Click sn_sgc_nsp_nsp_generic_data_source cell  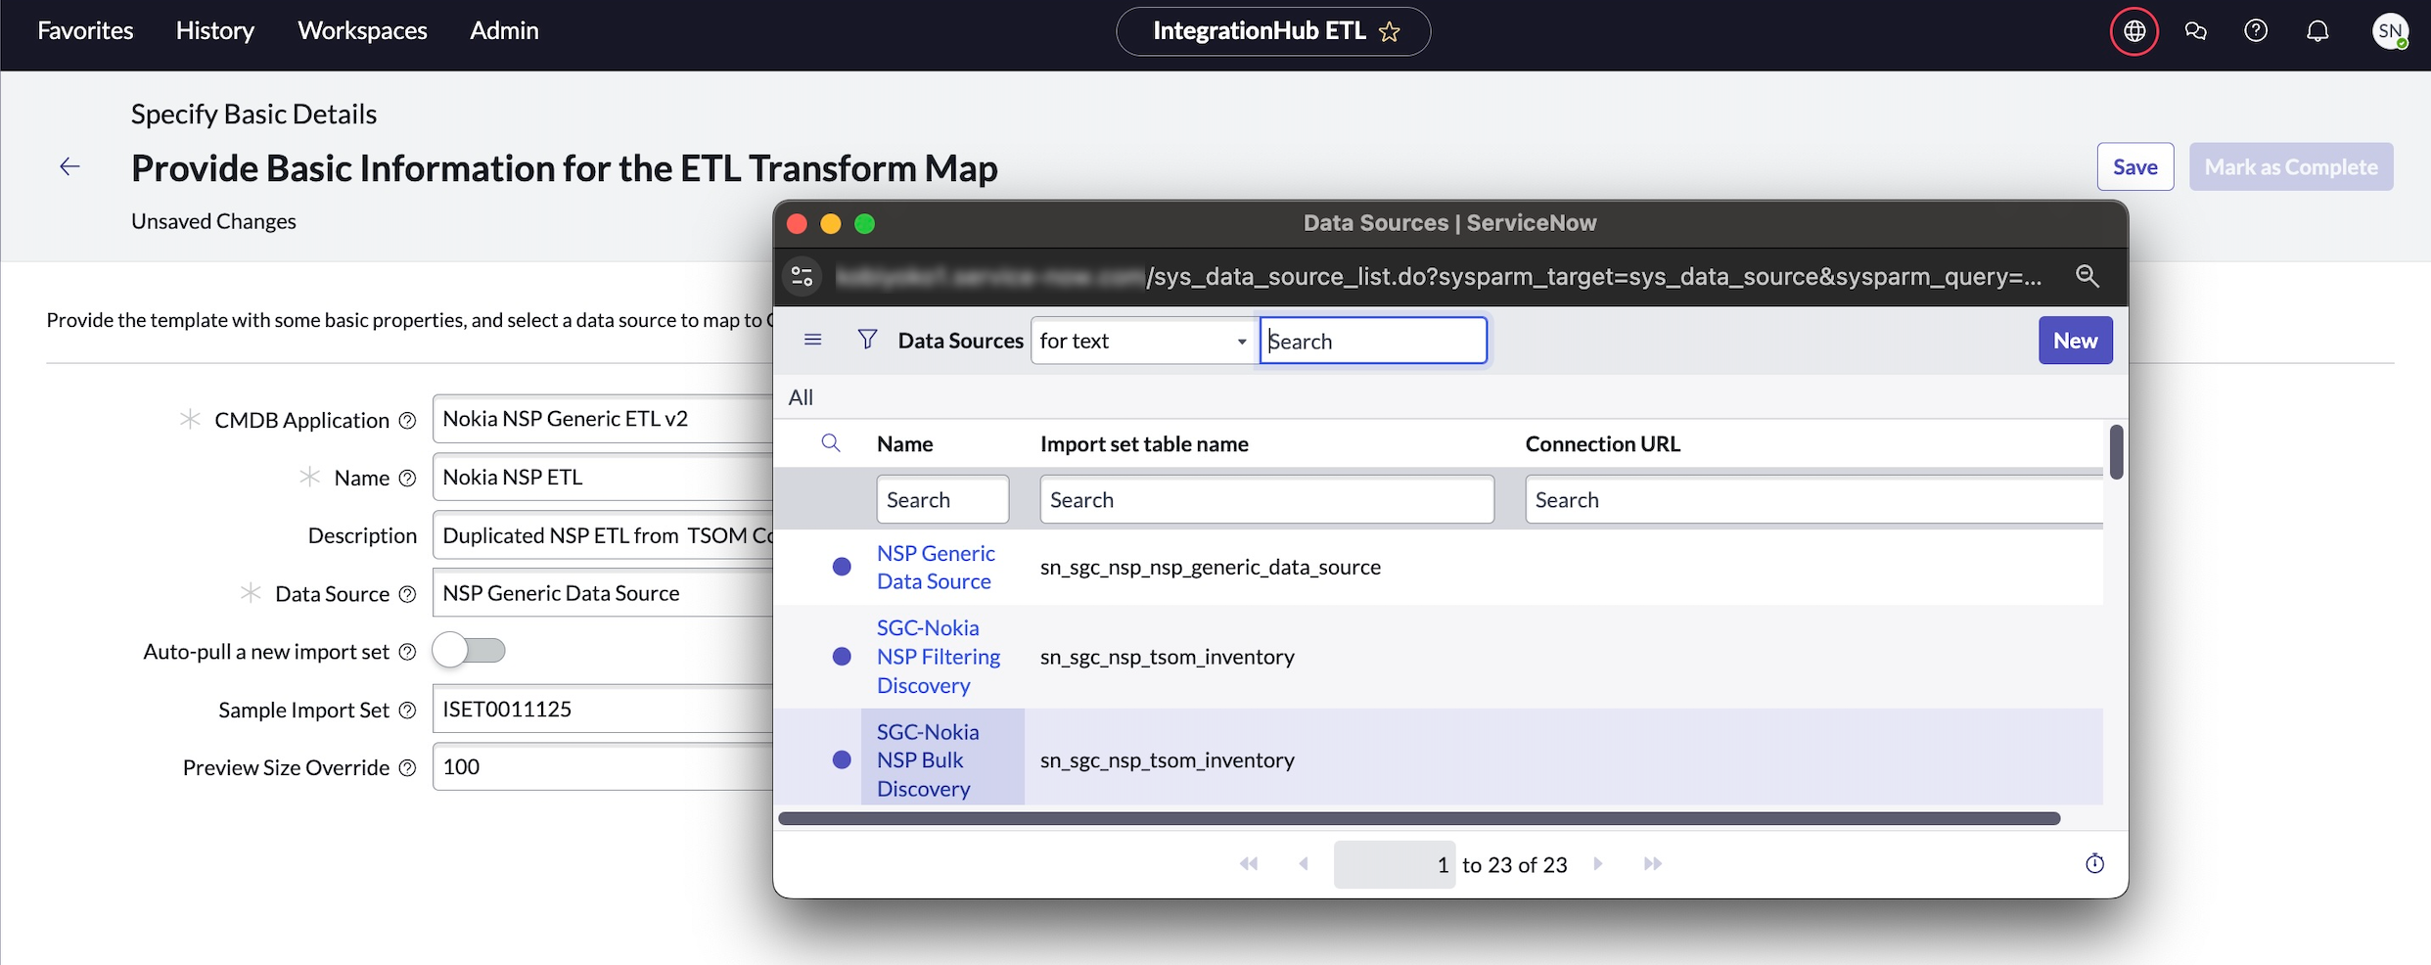point(1211,568)
